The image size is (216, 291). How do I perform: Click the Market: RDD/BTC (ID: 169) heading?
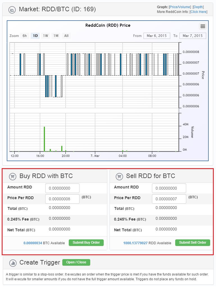[x=57, y=9]
